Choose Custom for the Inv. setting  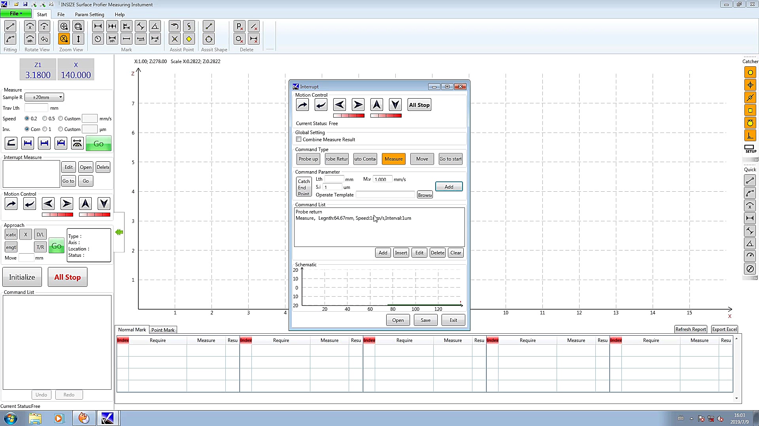tap(60, 129)
